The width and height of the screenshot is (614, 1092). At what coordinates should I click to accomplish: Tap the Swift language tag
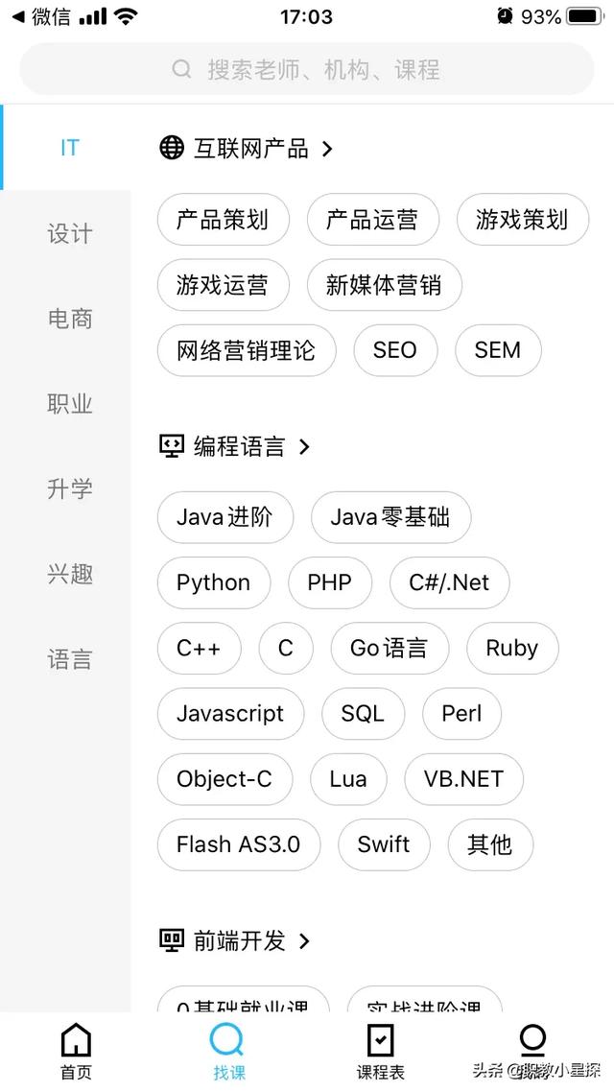click(x=384, y=844)
